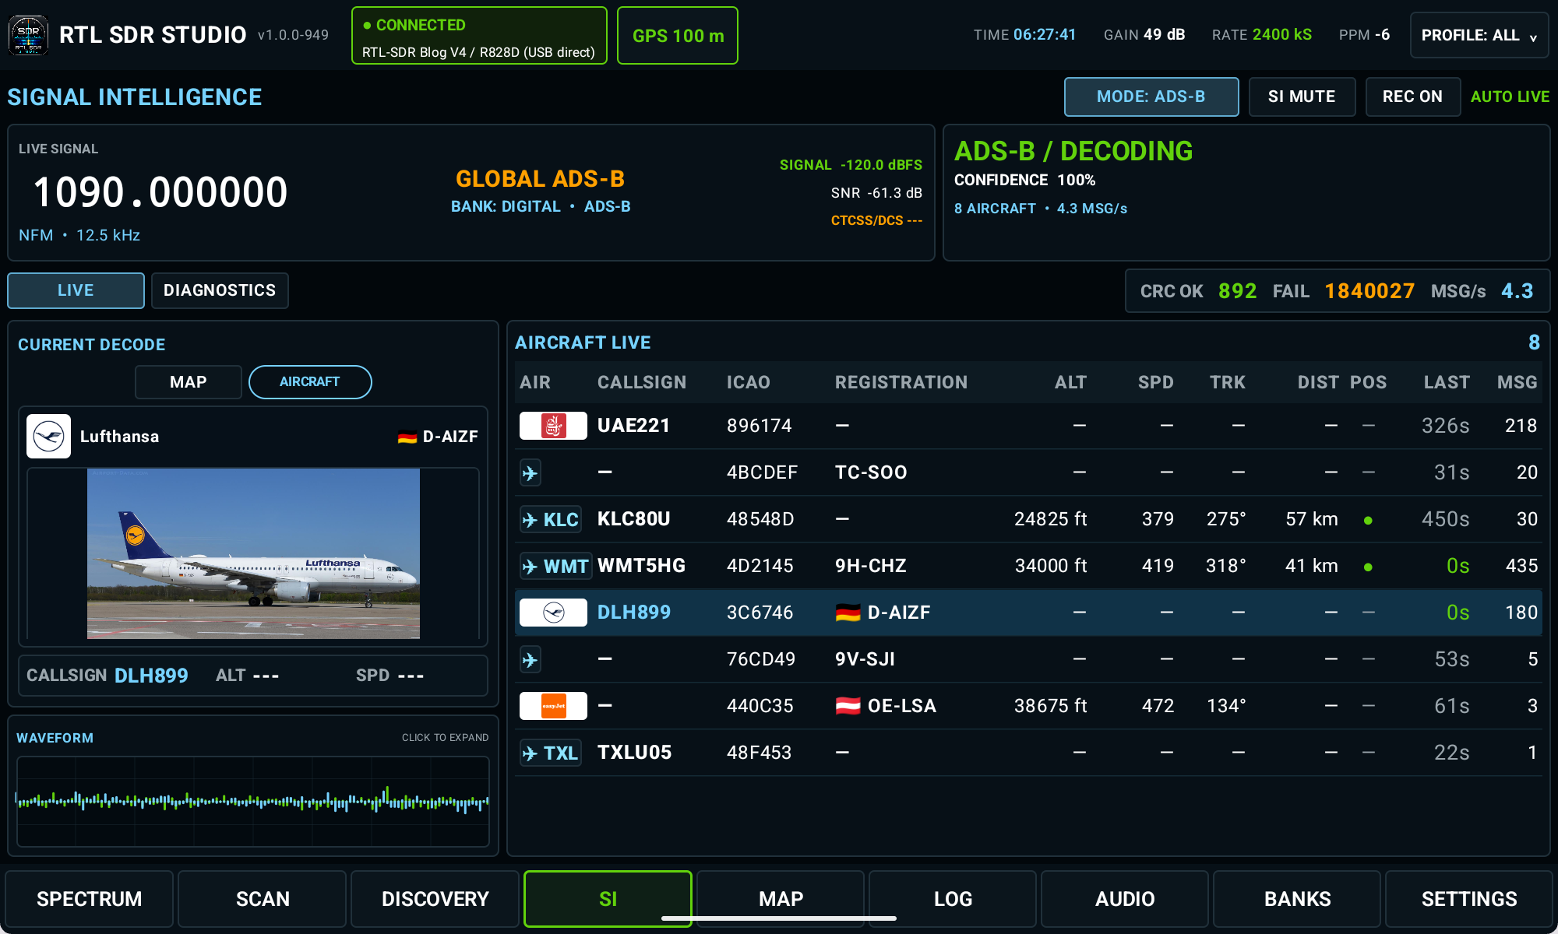This screenshot has height=934, width=1558.
Task: Open the BANKS tab
Action: (x=1297, y=899)
